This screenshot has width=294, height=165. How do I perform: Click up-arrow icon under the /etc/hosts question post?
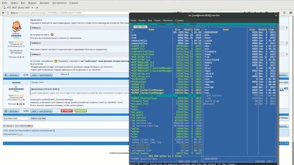[6, 75]
